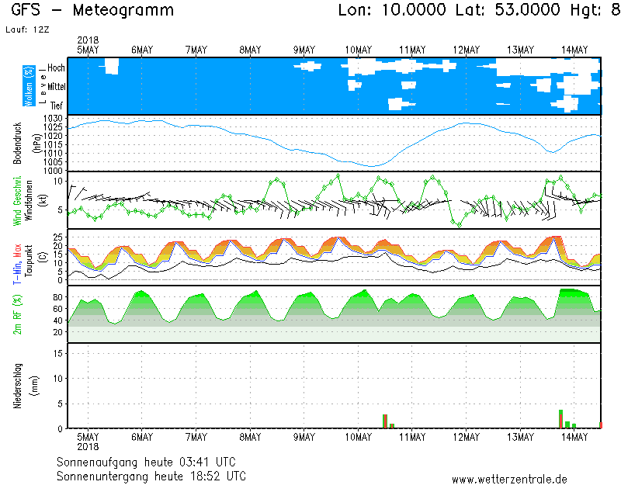Click the 2m RF (%) axis label
The height and width of the screenshot is (485, 621).
[17, 314]
